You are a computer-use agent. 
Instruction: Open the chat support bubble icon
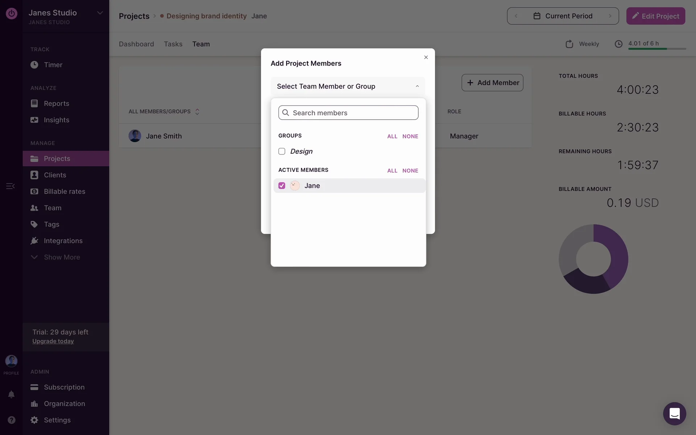click(x=674, y=414)
